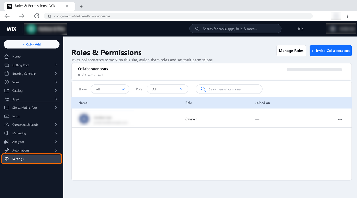
Task: Open the Show filter dropdown
Action: [x=110, y=89]
